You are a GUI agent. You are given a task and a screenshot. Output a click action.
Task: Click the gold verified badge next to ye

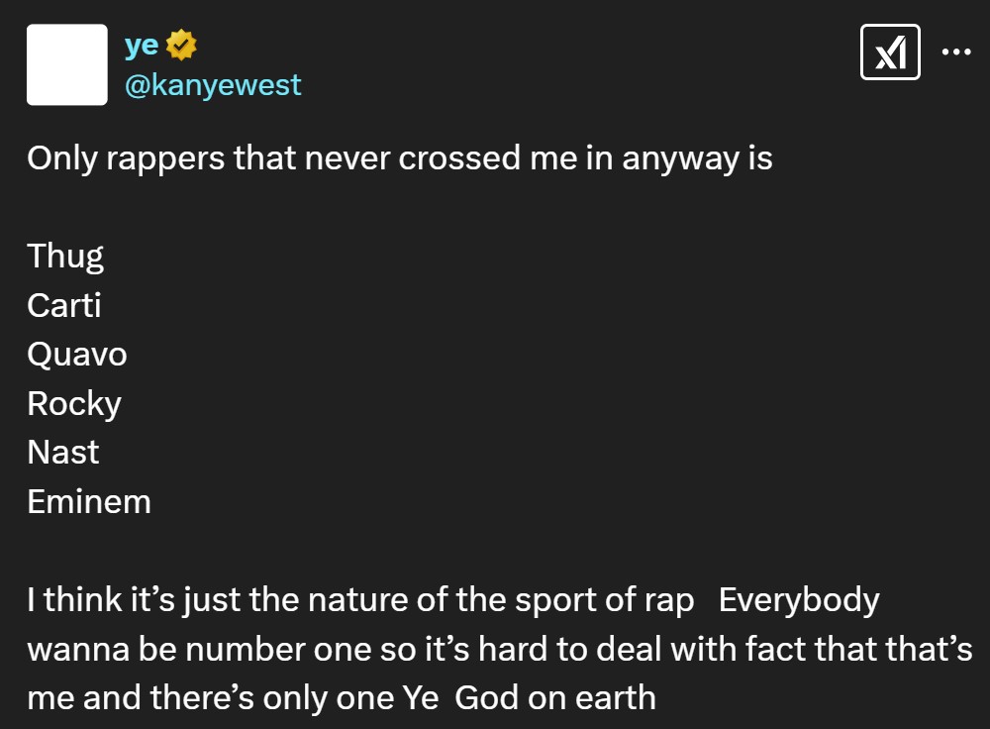click(x=181, y=44)
